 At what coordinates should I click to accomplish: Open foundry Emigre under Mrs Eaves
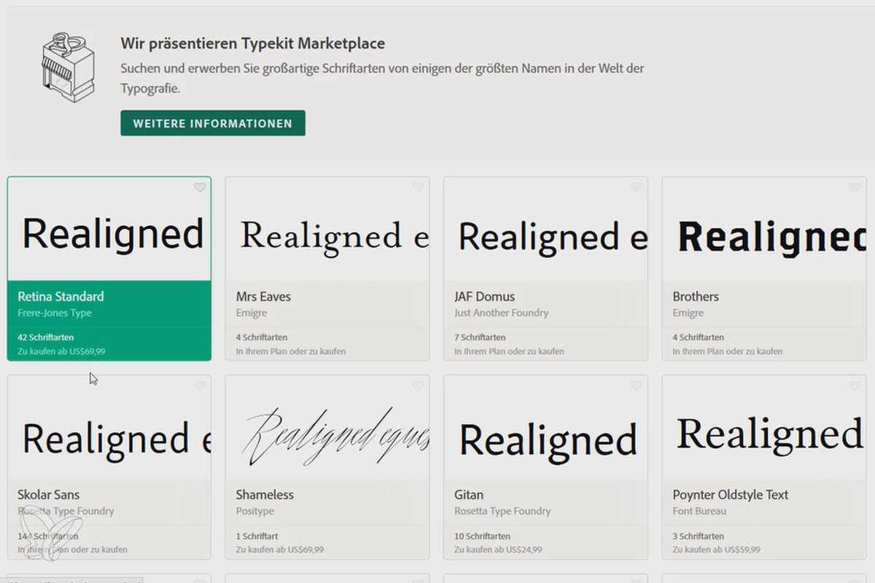(x=252, y=313)
